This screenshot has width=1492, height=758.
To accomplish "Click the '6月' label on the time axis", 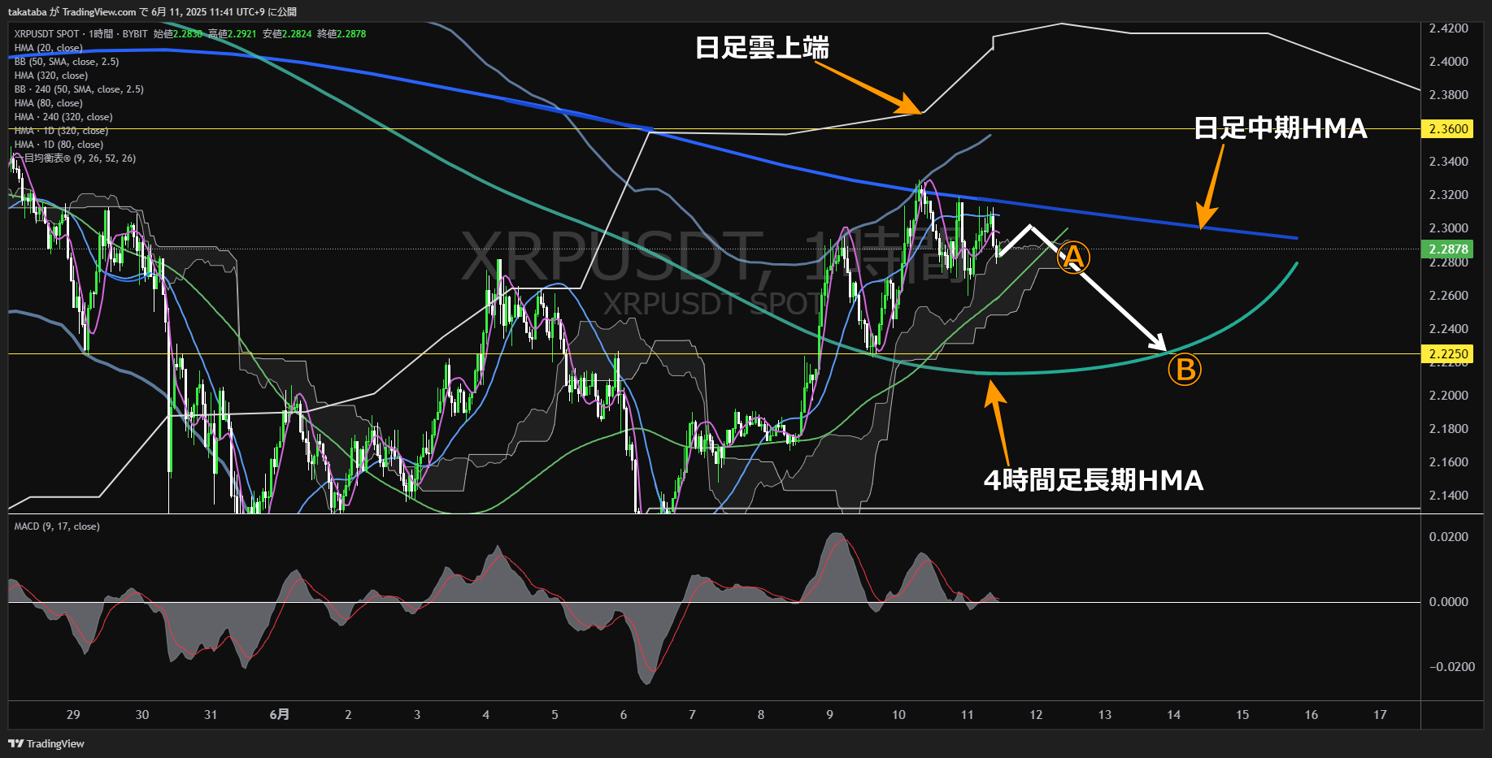I will (280, 715).
